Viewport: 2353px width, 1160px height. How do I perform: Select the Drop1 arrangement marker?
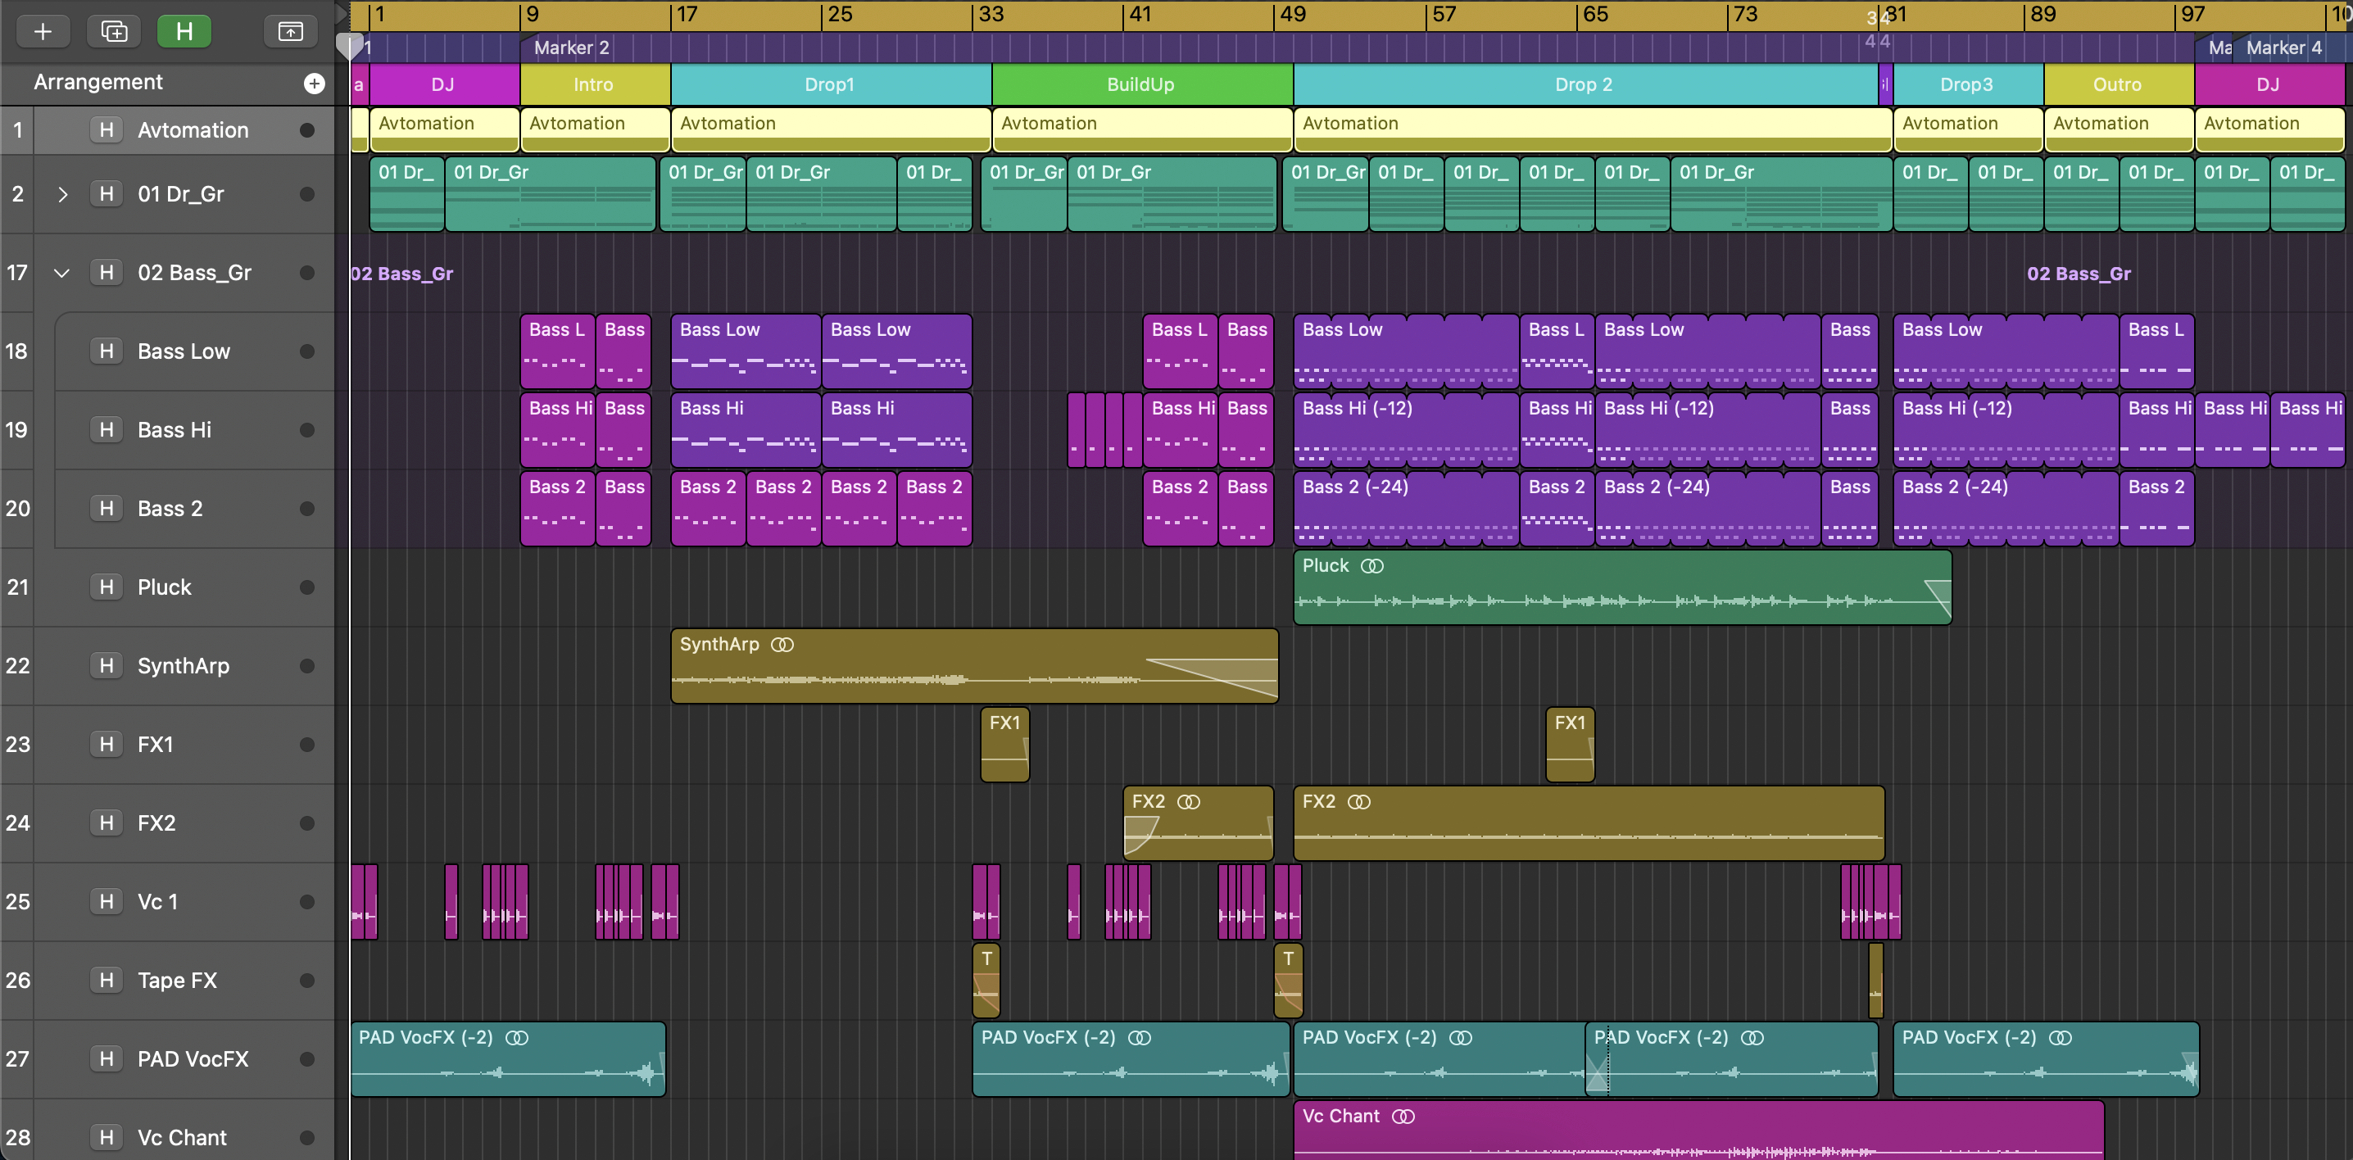coord(830,85)
